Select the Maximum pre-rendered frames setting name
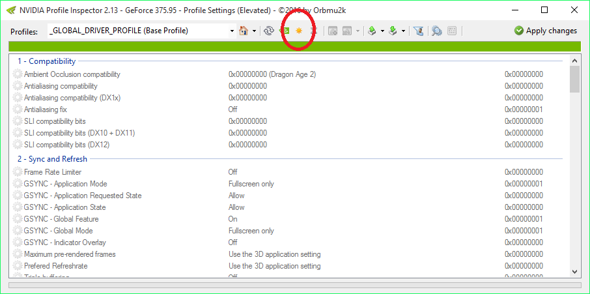590x294 pixels. click(70, 254)
